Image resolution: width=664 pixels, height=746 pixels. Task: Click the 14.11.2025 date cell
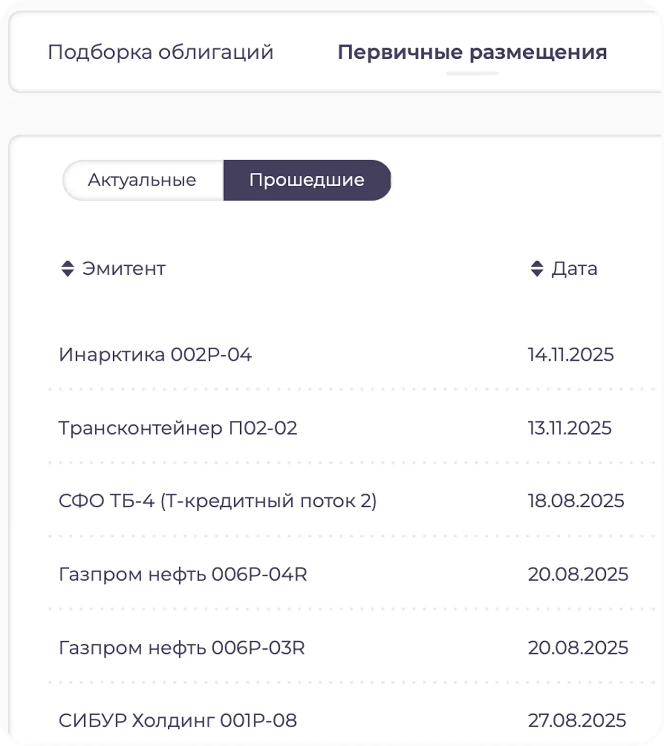tap(571, 355)
